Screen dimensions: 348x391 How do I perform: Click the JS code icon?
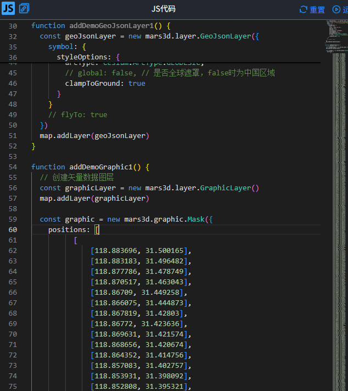click(8, 8)
